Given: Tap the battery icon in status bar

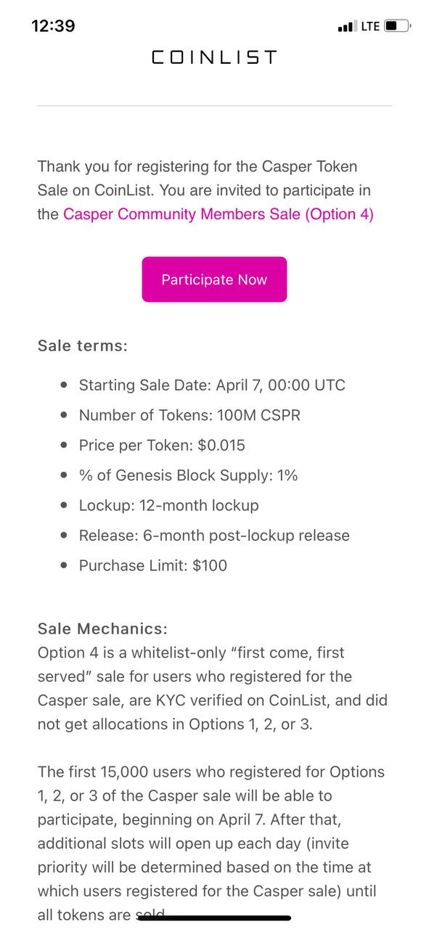Looking at the screenshot, I should 398,26.
